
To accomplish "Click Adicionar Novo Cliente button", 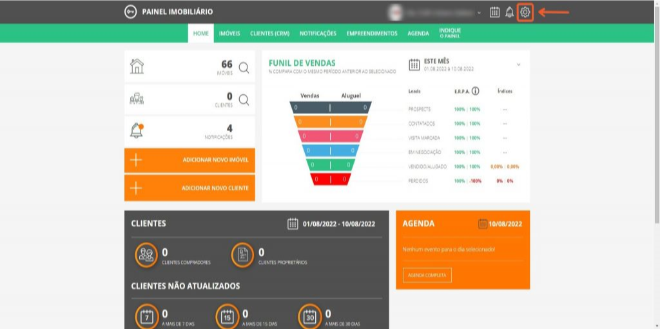I will tap(189, 188).
